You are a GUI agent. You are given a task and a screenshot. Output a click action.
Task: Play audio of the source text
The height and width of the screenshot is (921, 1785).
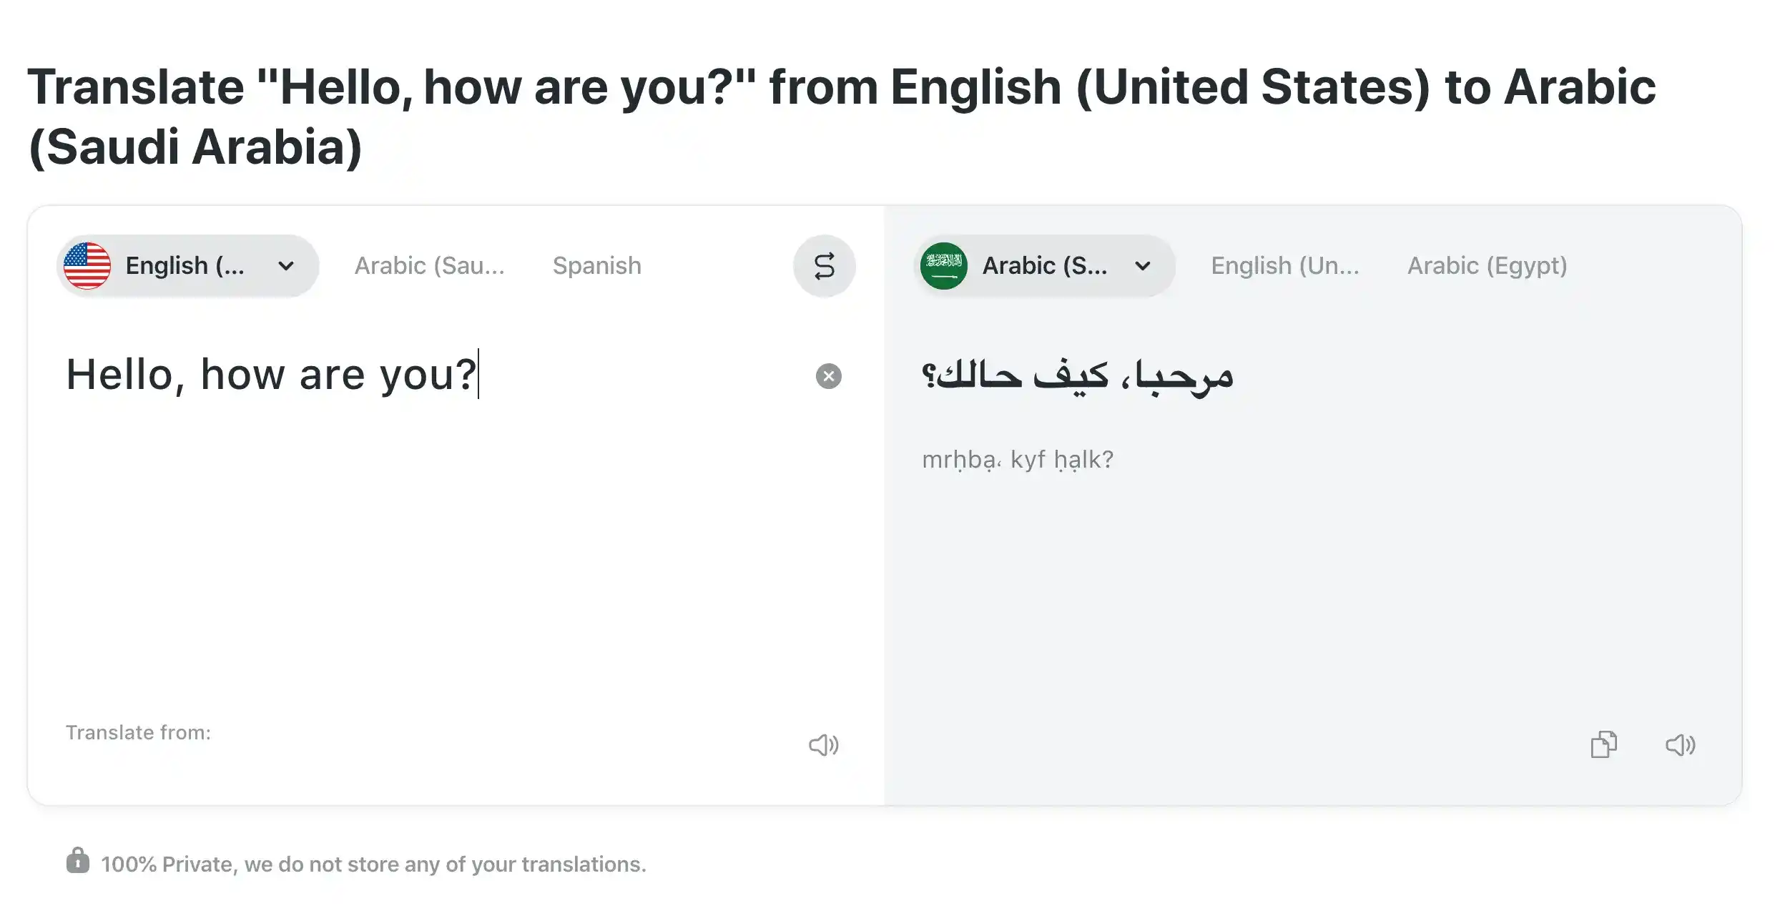coord(824,744)
